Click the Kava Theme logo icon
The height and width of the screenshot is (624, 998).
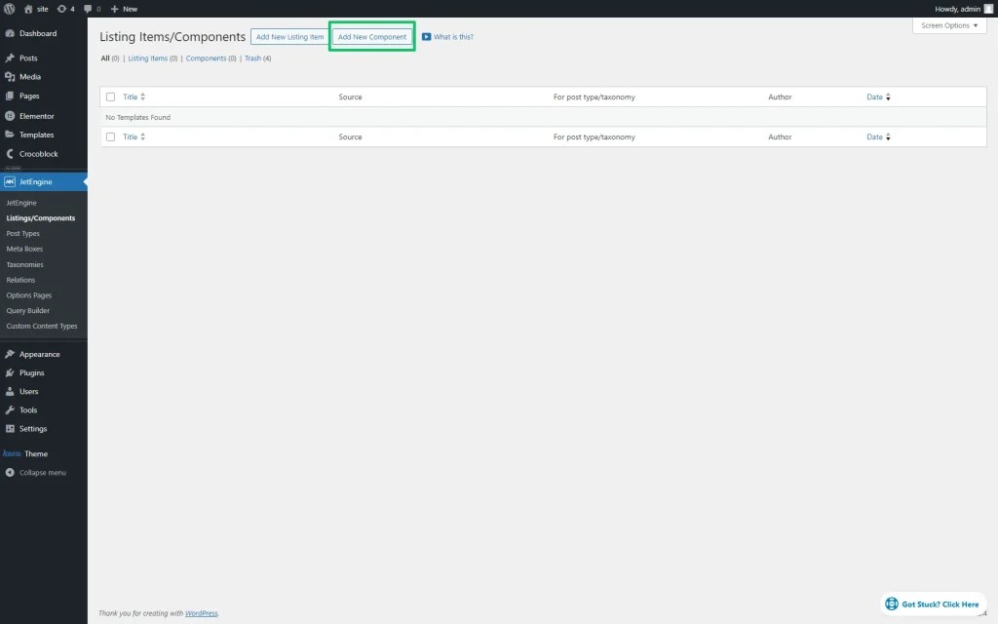pos(12,453)
